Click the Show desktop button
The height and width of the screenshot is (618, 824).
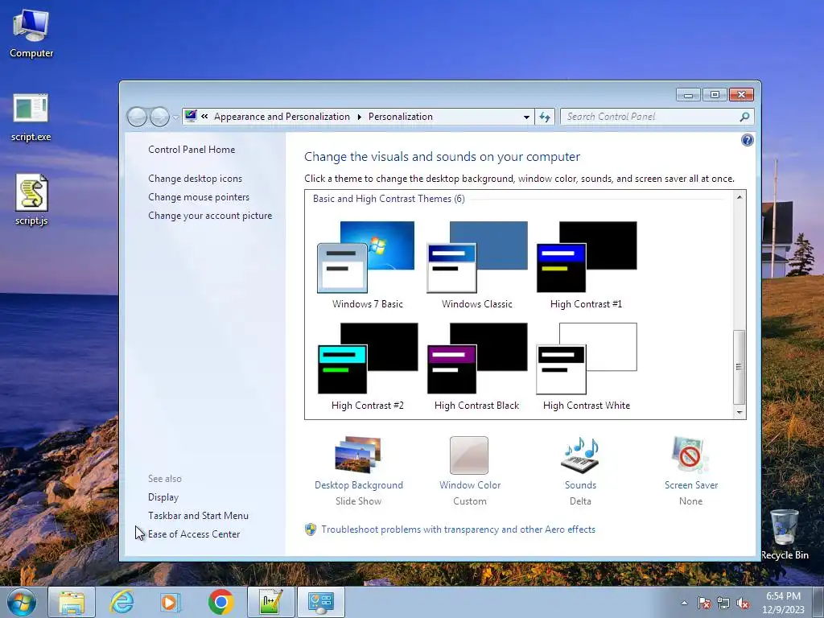click(x=818, y=602)
